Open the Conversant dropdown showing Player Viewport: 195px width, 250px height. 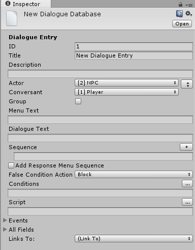pyautogui.click(x=126, y=92)
